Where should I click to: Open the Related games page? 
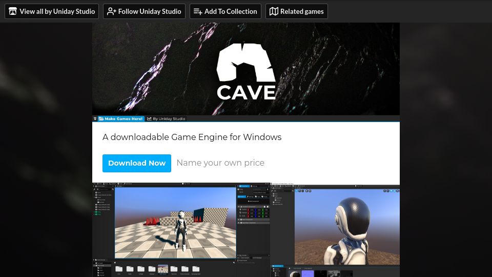pyautogui.click(x=297, y=11)
